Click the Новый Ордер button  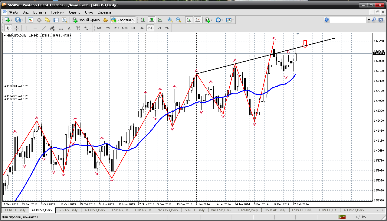[86, 20]
